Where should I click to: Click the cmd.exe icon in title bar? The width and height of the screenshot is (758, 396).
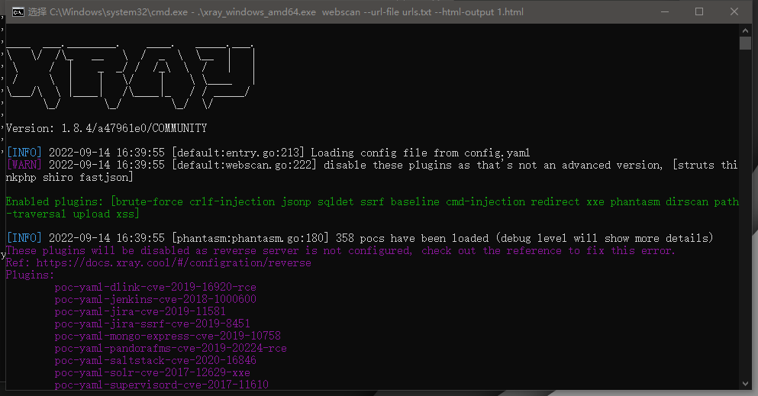click(18, 12)
